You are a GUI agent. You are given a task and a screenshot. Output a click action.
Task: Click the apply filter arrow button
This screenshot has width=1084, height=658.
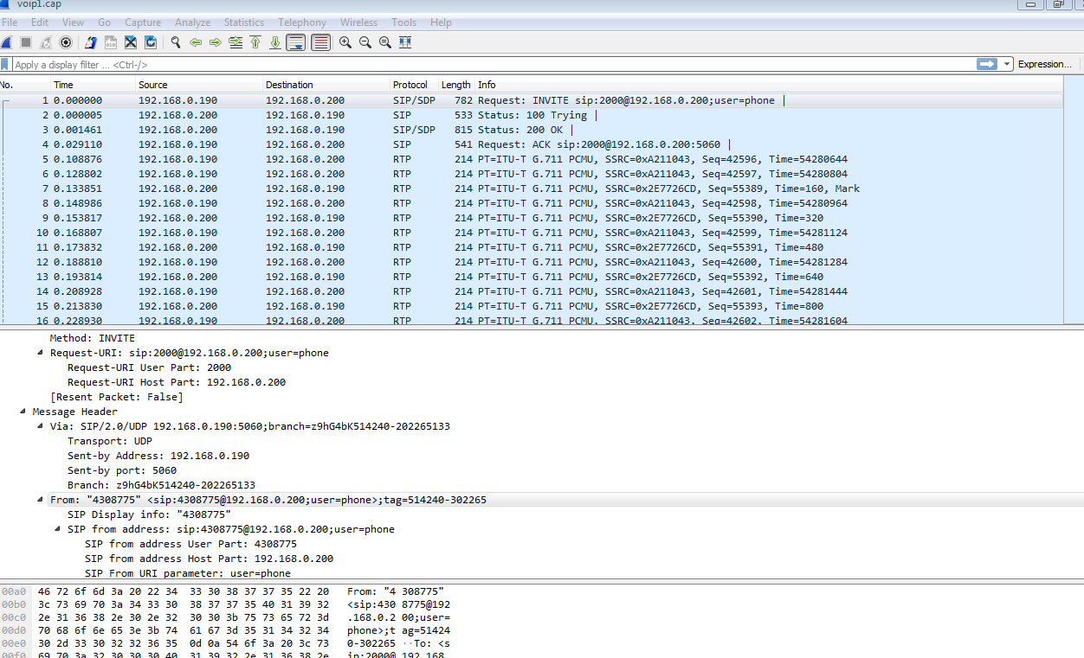(986, 65)
